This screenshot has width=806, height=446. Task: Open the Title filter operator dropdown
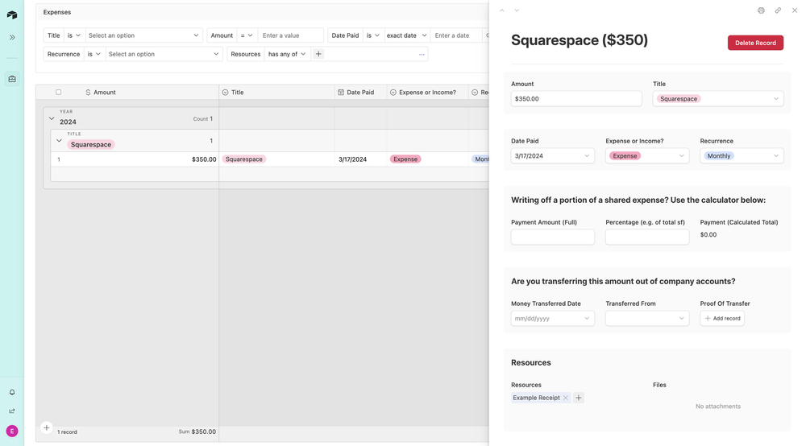[x=74, y=35]
